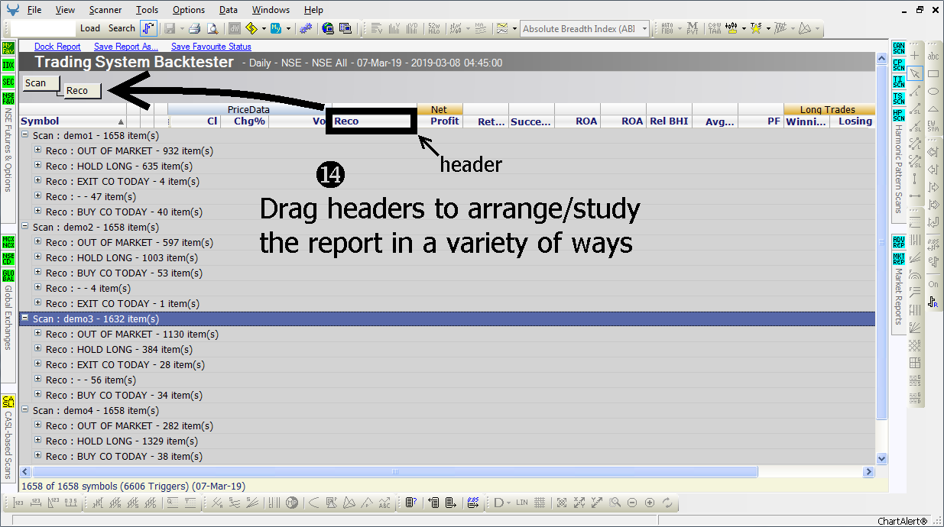
Task: Collapse the Scan : demo3 group
Action: click(25, 318)
